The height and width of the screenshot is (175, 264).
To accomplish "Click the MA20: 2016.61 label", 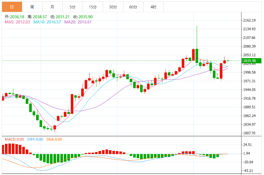I will pos(78,22).
